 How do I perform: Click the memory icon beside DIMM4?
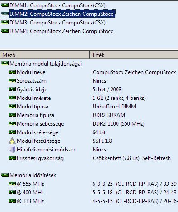(5, 31)
